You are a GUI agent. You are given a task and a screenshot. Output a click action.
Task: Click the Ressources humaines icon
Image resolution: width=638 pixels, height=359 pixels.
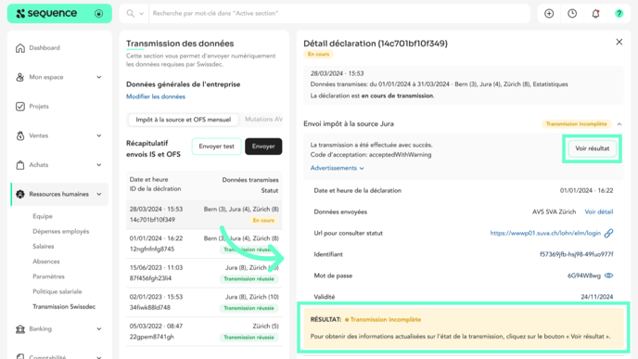click(x=20, y=195)
